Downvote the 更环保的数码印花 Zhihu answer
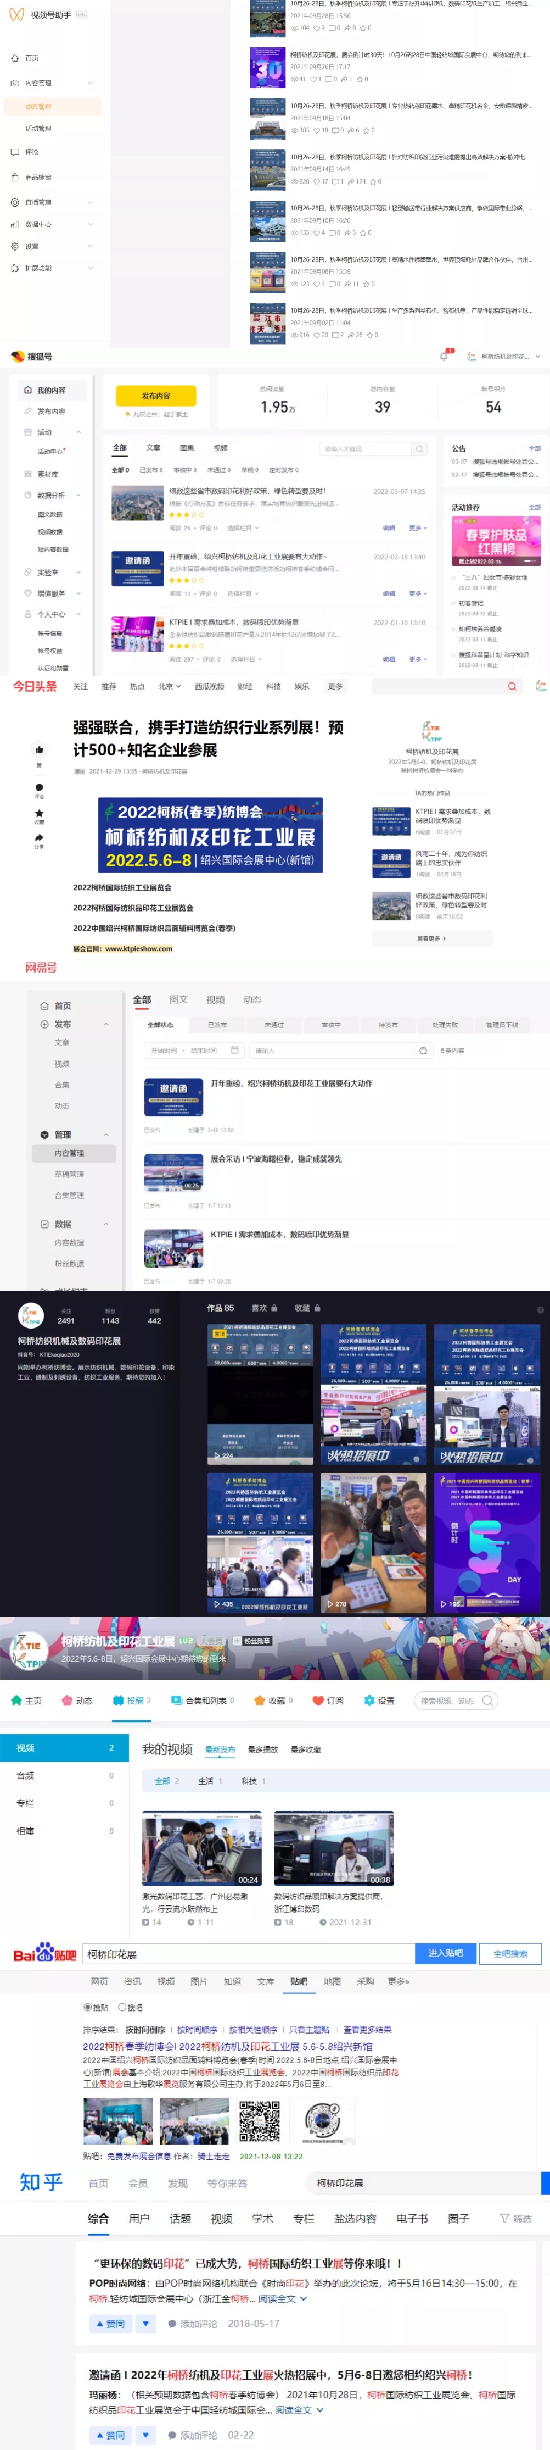Image resolution: width=550 pixels, height=2450 pixels. coord(145,2324)
